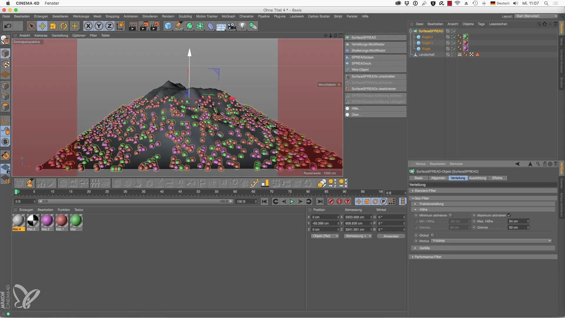565x318 pixels.
Task: Toggle the Global checkbox
Action: [432, 235]
